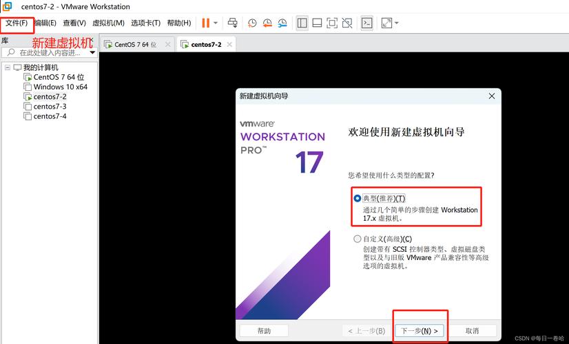The height and width of the screenshot is (344, 569).
Task: Open the 虚拟机(M) menu
Action: tap(109, 23)
